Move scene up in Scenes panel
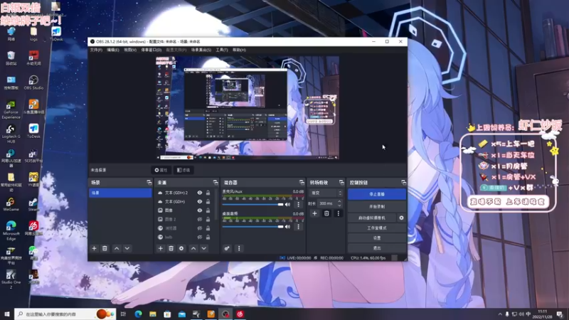The height and width of the screenshot is (320, 569). (x=117, y=248)
